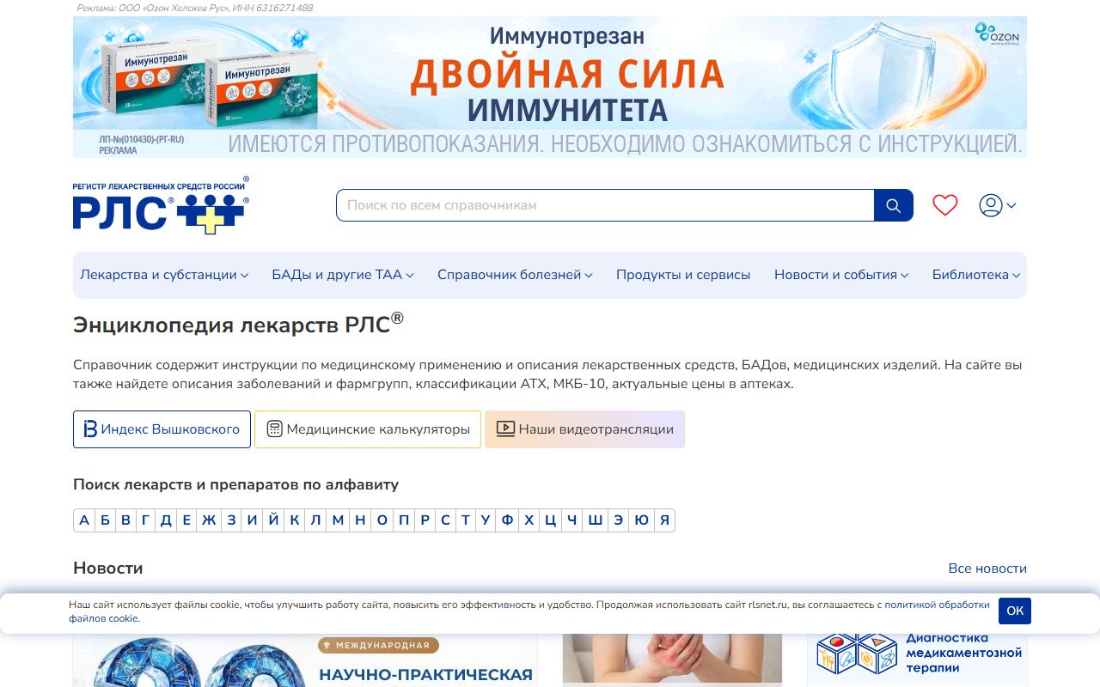This screenshot has height=687, width=1100.
Task: Select letter Ж in the alphabet index
Action: pyautogui.click(x=209, y=520)
